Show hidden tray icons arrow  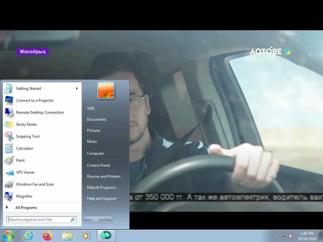tap(276, 236)
